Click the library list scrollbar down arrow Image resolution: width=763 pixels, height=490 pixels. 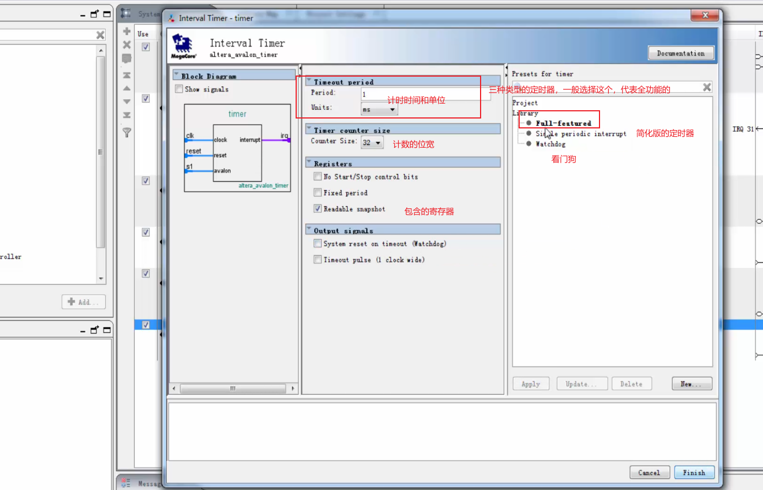(101, 279)
